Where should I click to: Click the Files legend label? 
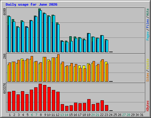coord(148,24)
